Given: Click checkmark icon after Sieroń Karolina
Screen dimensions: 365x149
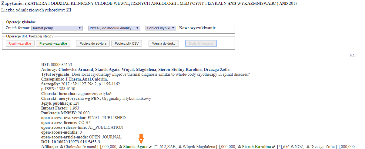Looking at the screenshot, I should (273, 147).
